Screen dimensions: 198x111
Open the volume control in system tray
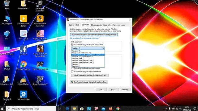coord(180,109)
